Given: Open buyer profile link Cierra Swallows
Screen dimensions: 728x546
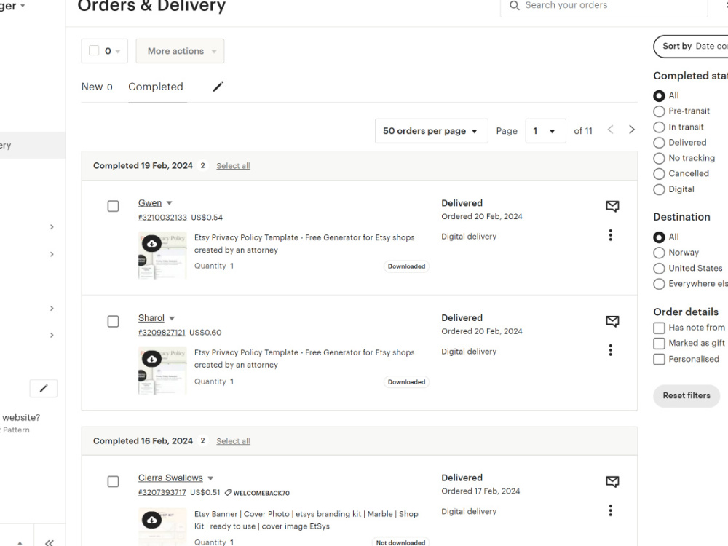Looking at the screenshot, I should click(170, 478).
